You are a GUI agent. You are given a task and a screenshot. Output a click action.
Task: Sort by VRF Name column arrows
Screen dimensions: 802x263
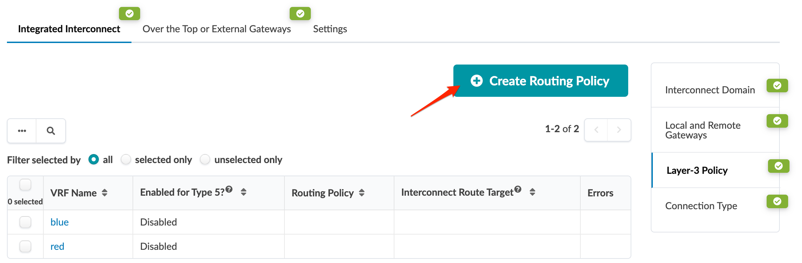(104, 193)
